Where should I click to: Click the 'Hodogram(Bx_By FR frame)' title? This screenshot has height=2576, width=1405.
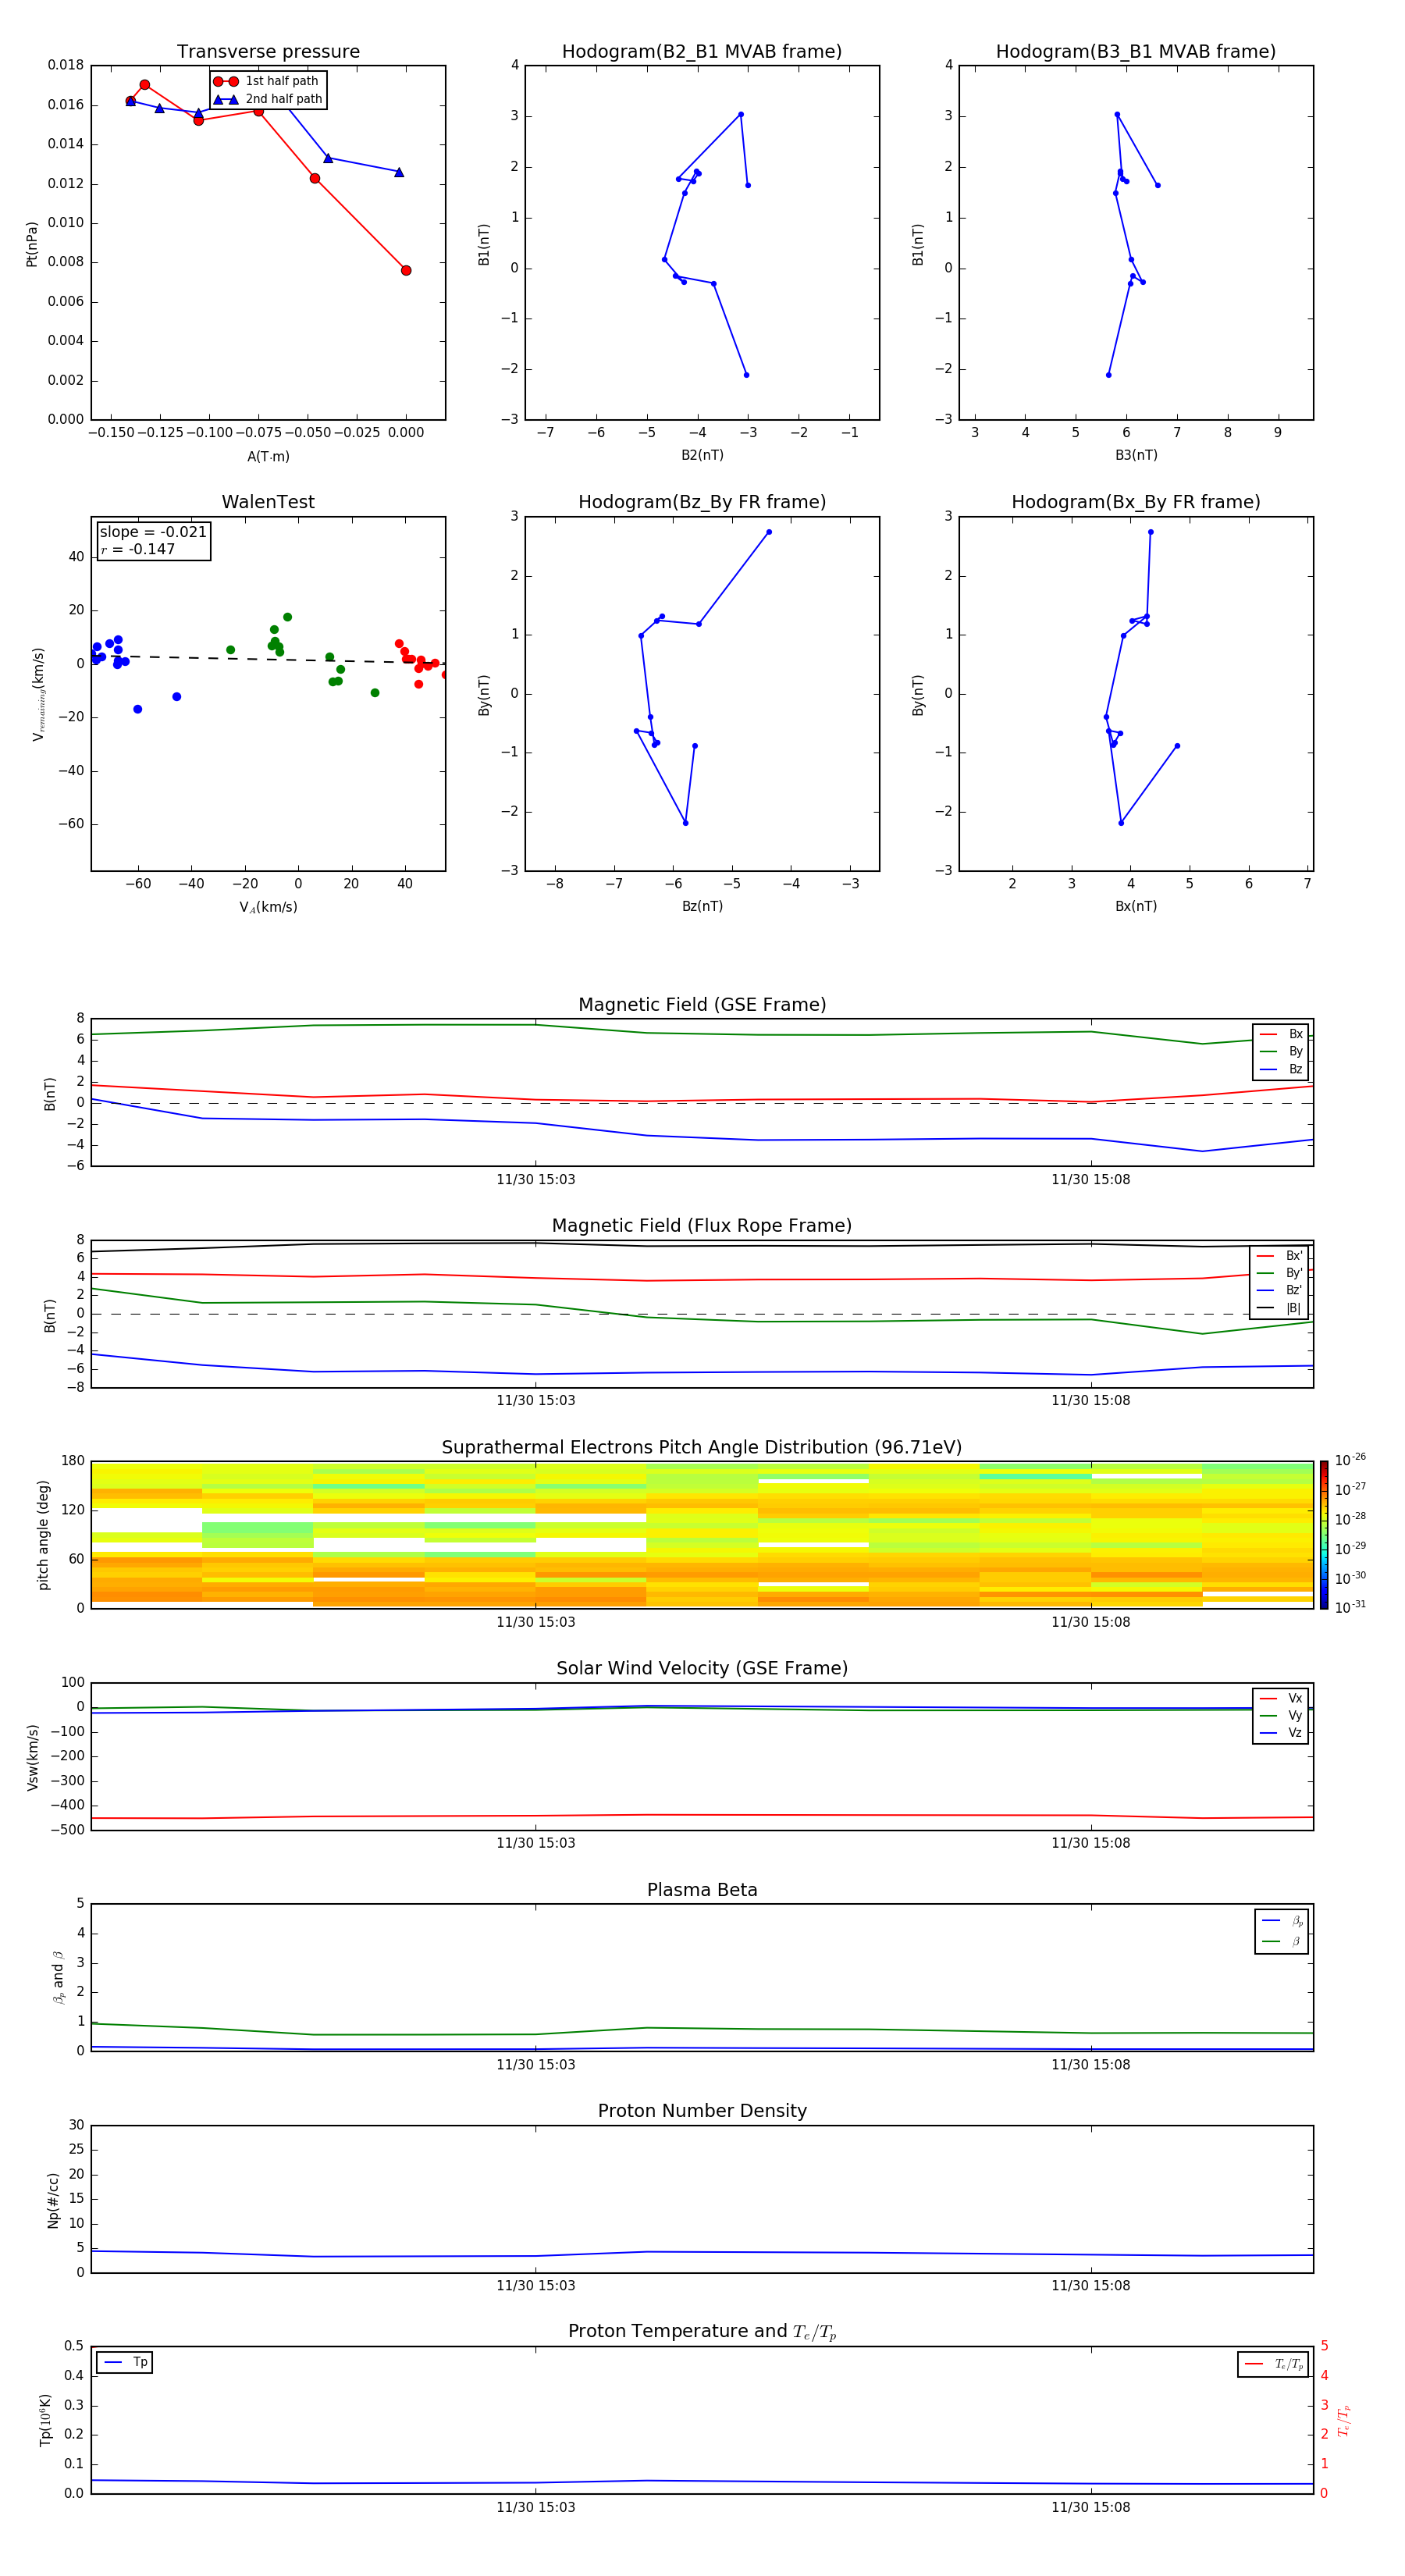(1136, 502)
